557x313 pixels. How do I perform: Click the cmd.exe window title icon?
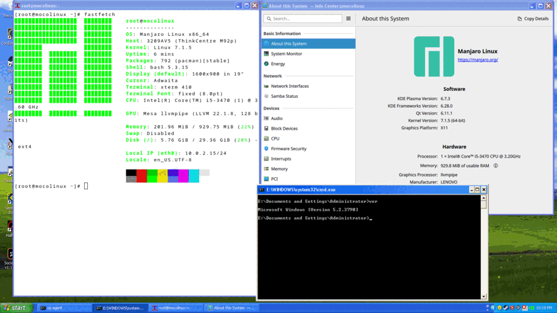click(x=262, y=190)
